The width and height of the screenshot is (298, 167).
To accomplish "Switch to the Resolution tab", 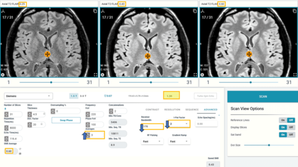I will (172, 110).
